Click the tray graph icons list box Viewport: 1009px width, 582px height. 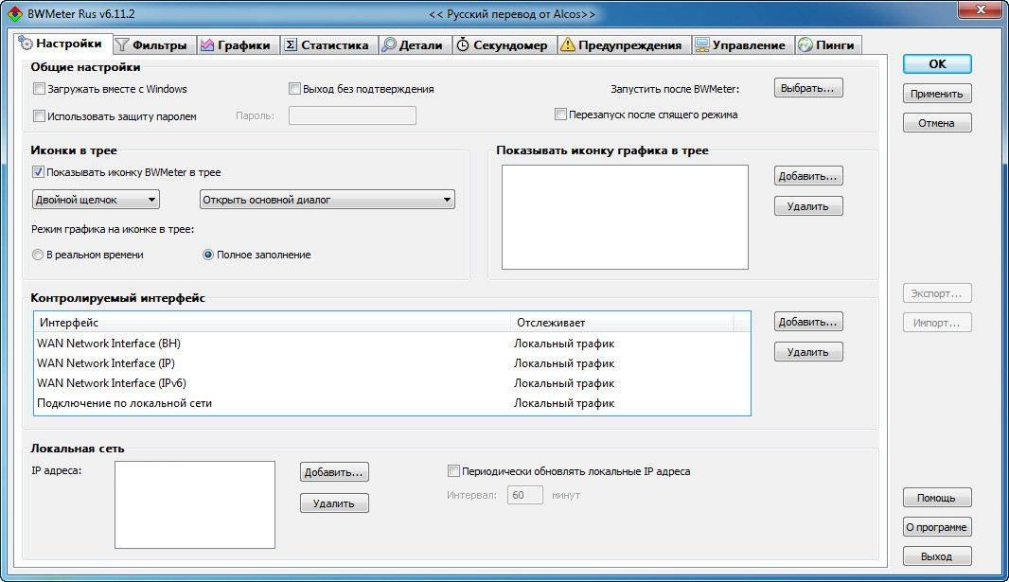(x=625, y=218)
